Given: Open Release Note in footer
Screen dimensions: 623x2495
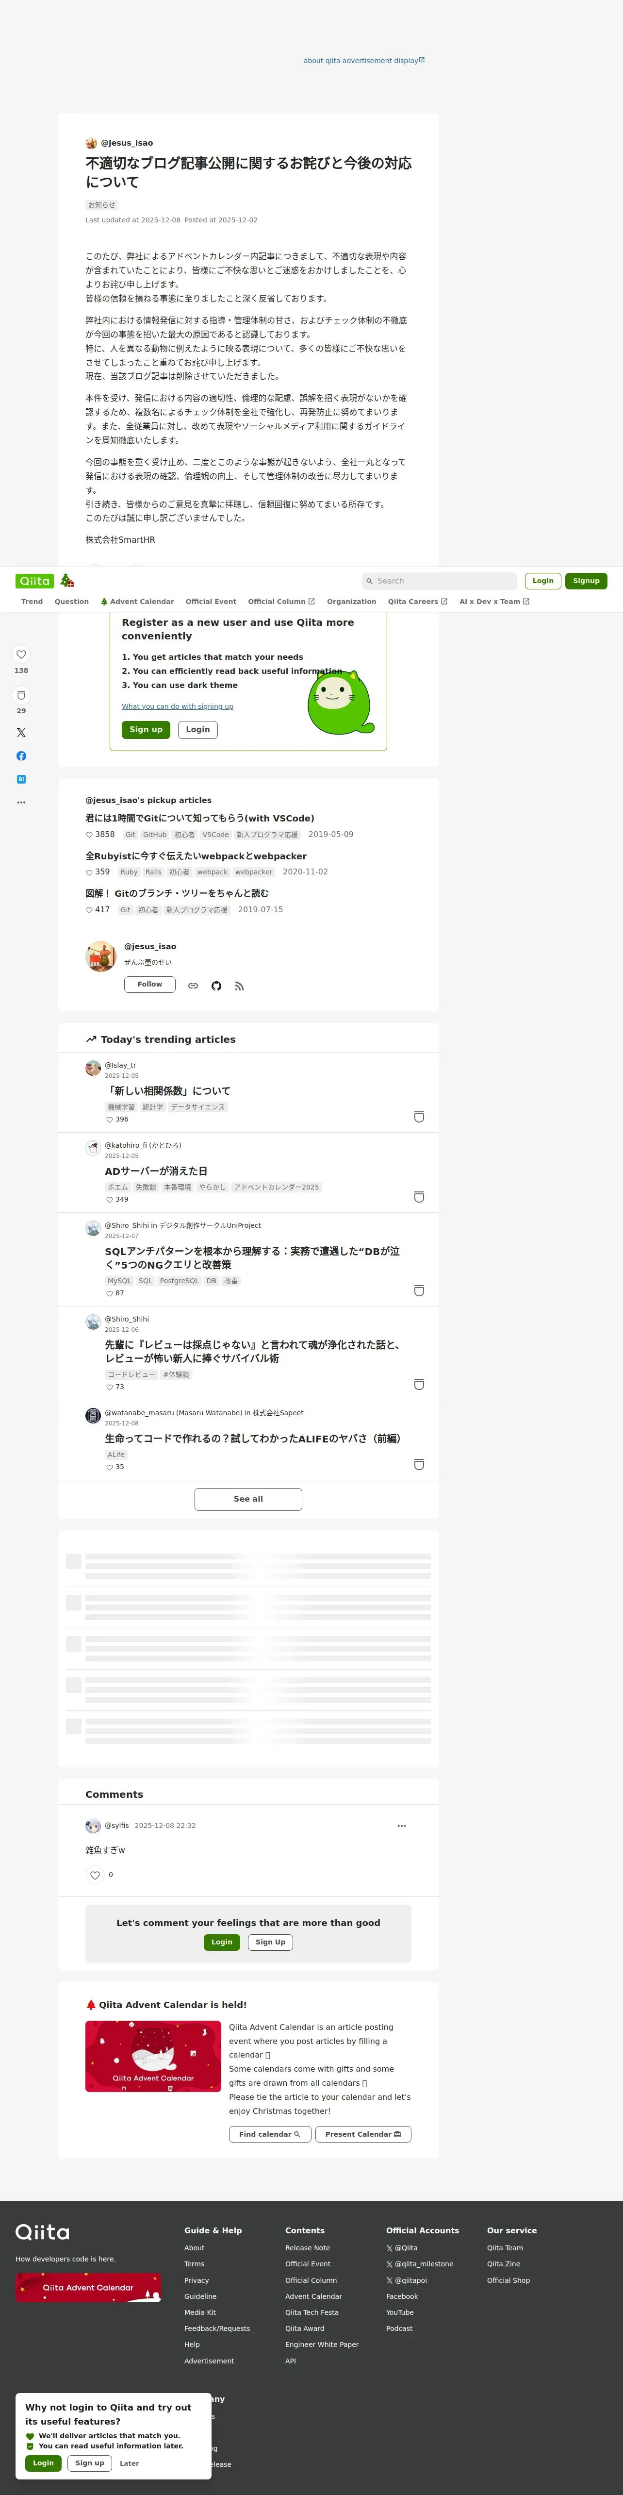Looking at the screenshot, I should click(308, 2248).
